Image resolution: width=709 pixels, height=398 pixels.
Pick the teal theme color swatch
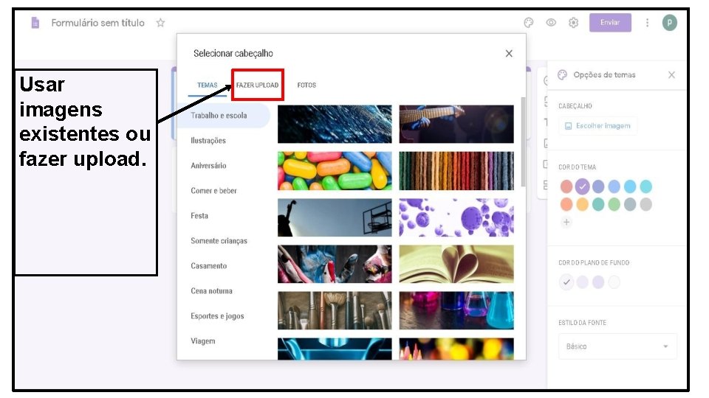(598, 204)
